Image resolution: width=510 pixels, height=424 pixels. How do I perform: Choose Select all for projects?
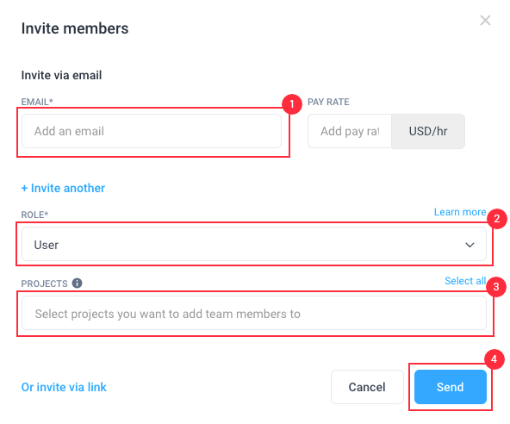[465, 280]
